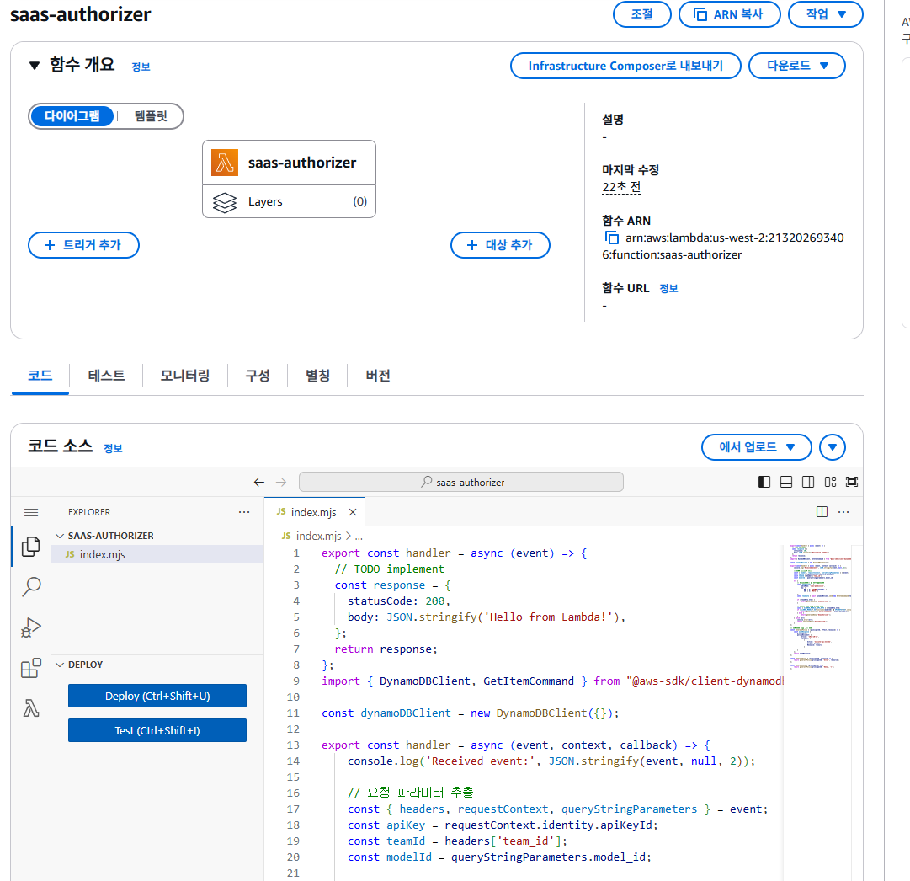Open the Search view in activity bar
The height and width of the screenshot is (881, 910).
tap(31, 586)
